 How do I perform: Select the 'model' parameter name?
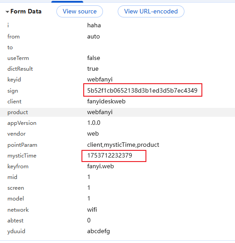[16, 199]
